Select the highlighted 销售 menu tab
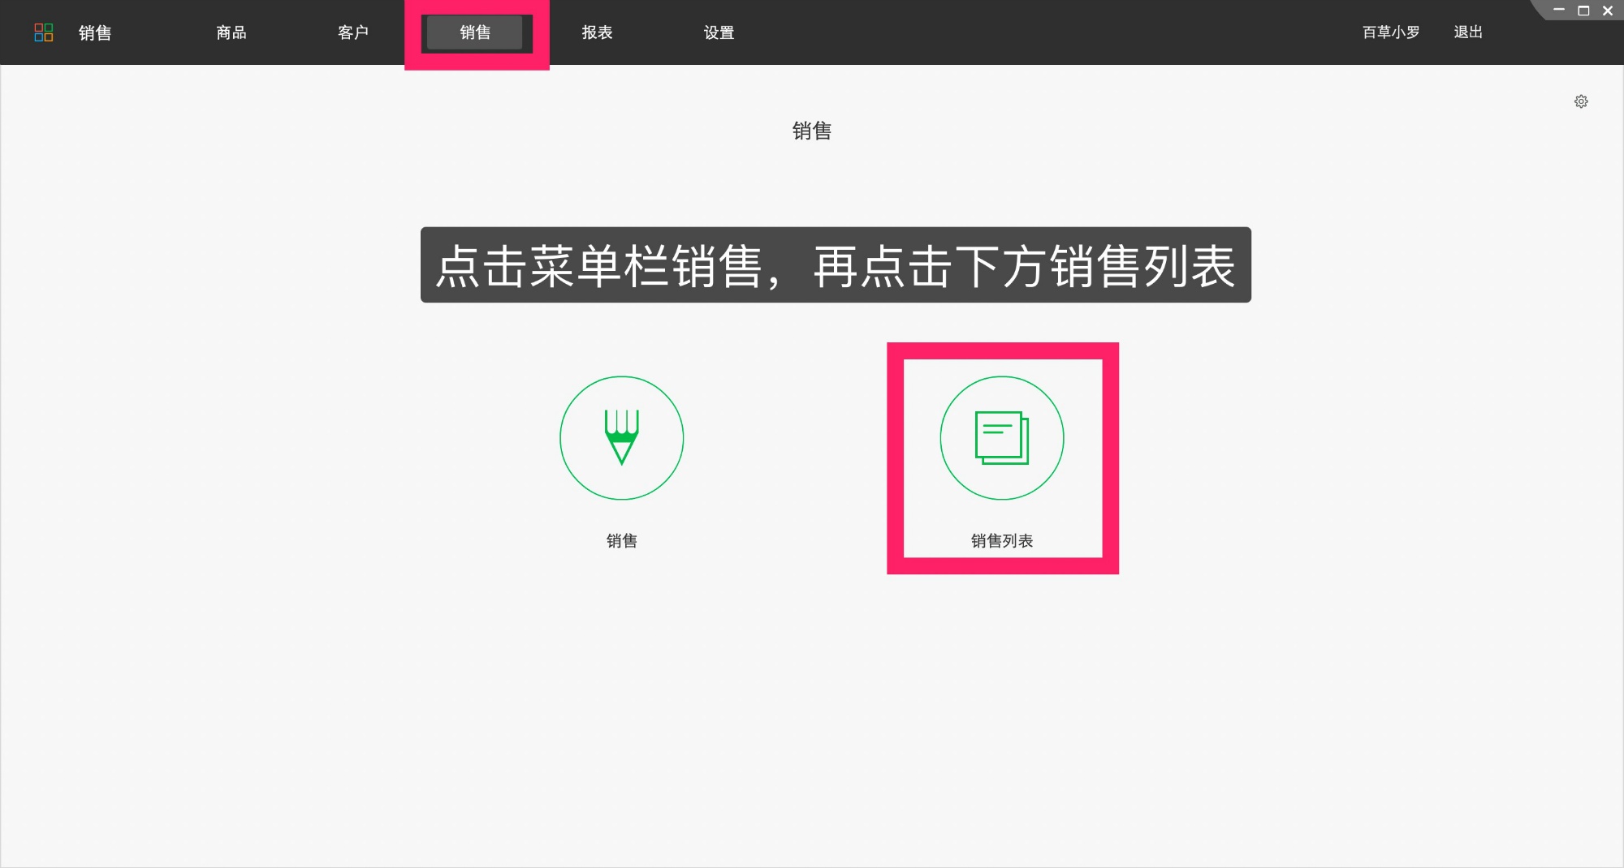 click(x=475, y=32)
